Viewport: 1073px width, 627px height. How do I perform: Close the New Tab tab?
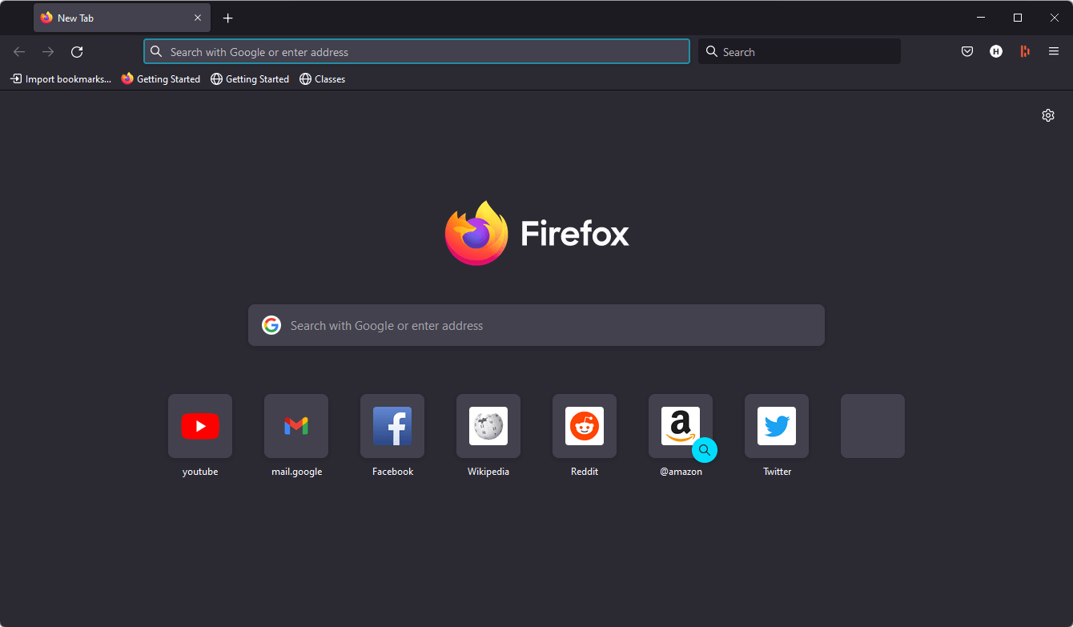[x=198, y=18]
